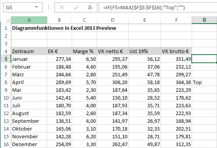Click the 'März' cell
This screenshot has height=148, width=217.
[29, 75]
